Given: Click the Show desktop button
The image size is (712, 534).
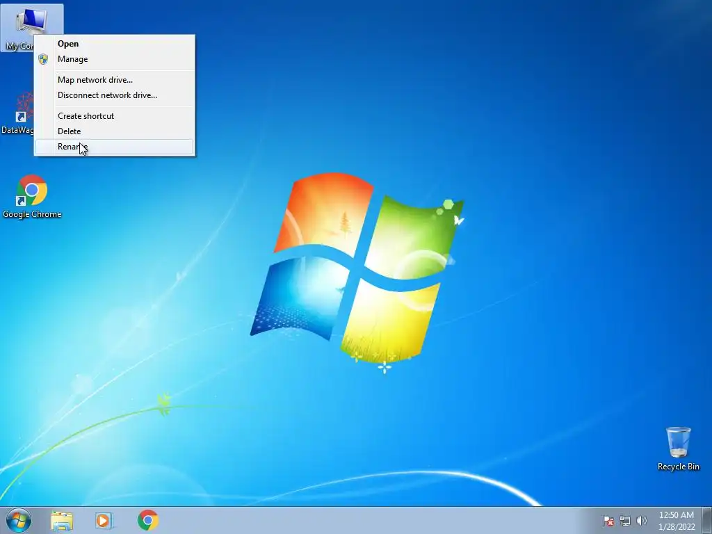Looking at the screenshot, I should [707, 520].
